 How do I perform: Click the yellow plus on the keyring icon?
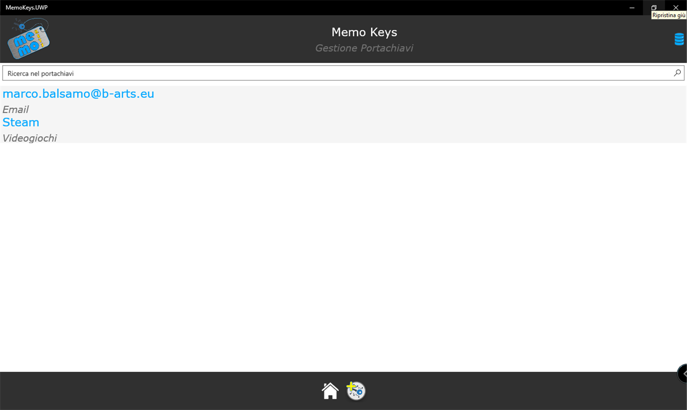352,385
